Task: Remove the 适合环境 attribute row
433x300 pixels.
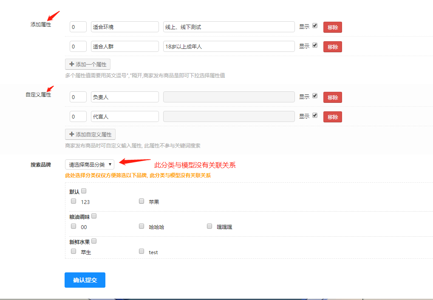Action: pyautogui.click(x=332, y=27)
